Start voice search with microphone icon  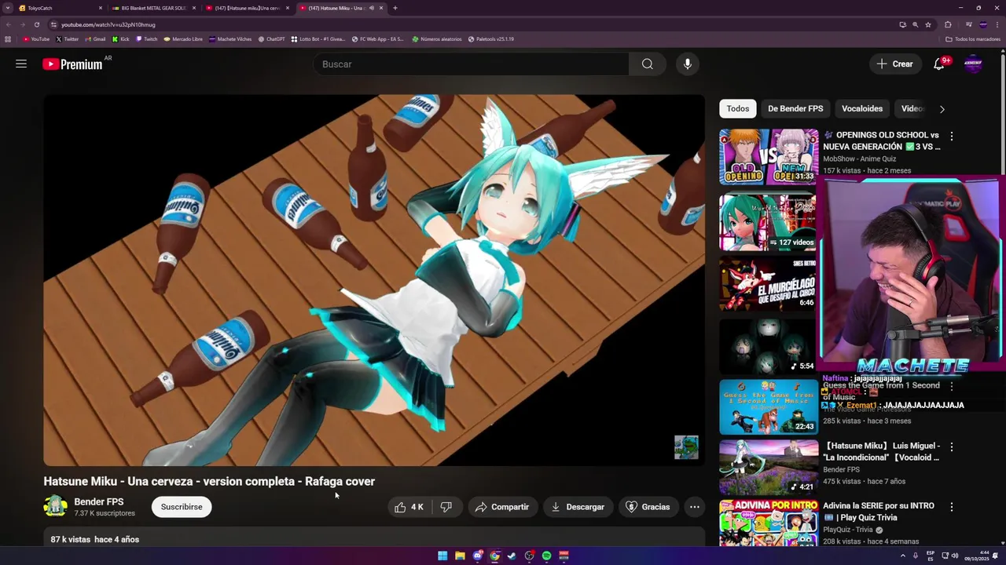tap(688, 64)
